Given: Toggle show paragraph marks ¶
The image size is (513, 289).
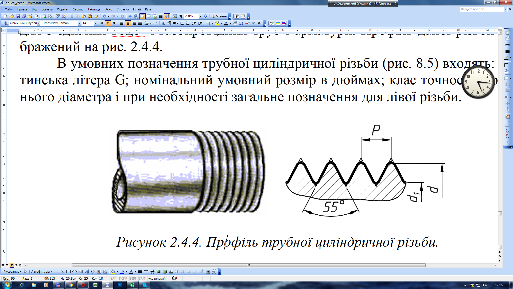Looking at the screenshot, I should click(x=181, y=16).
